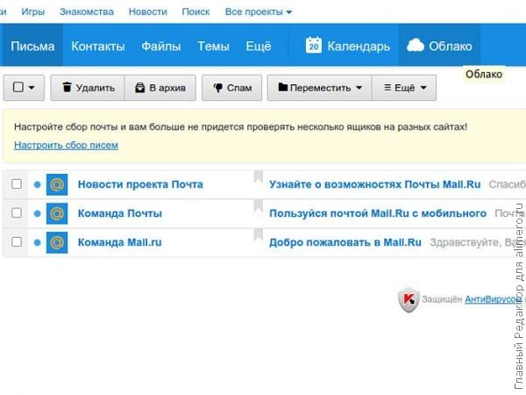The image size is (526, 395).
Task: Click the Спам button
Action: (231, 88)
